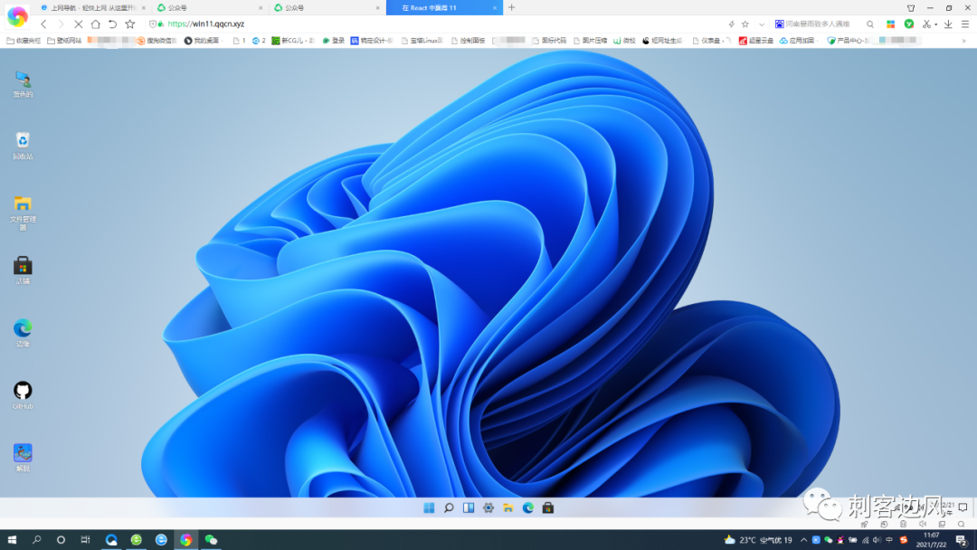Viewport: 977px width, 550px height.
Task: Open the scissors screenshot tool
Action: point(926,24)
